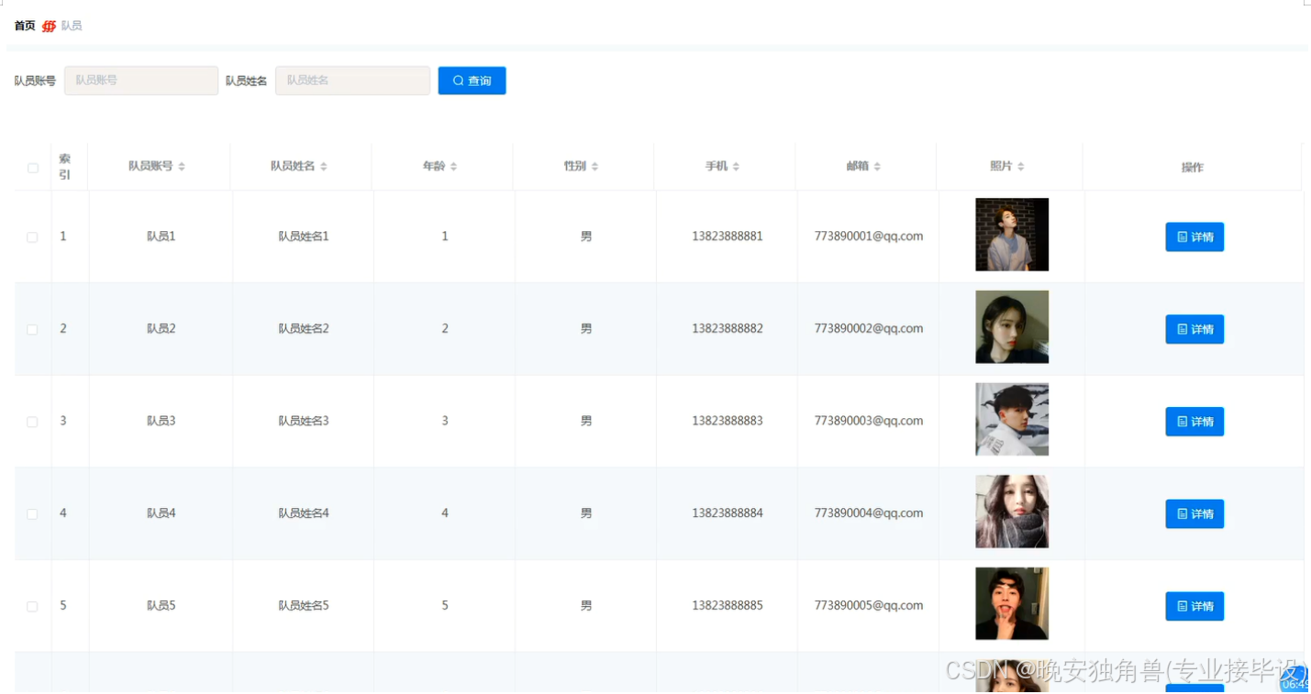1311x694 pixels.
Task: Open photo thumbnail of 队员4
Action: 1012,512
